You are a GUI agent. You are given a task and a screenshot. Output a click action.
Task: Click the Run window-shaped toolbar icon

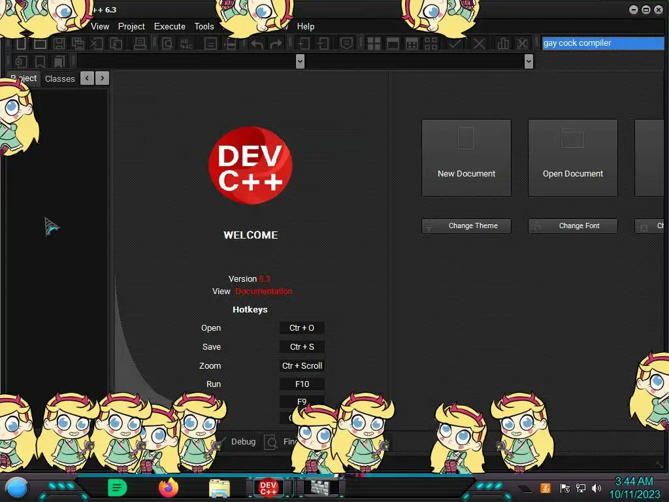coord(393,44)
